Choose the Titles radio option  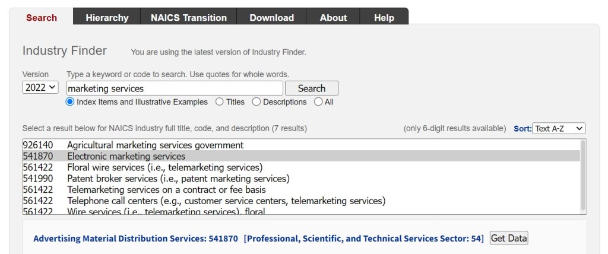(x=220, y=102)
